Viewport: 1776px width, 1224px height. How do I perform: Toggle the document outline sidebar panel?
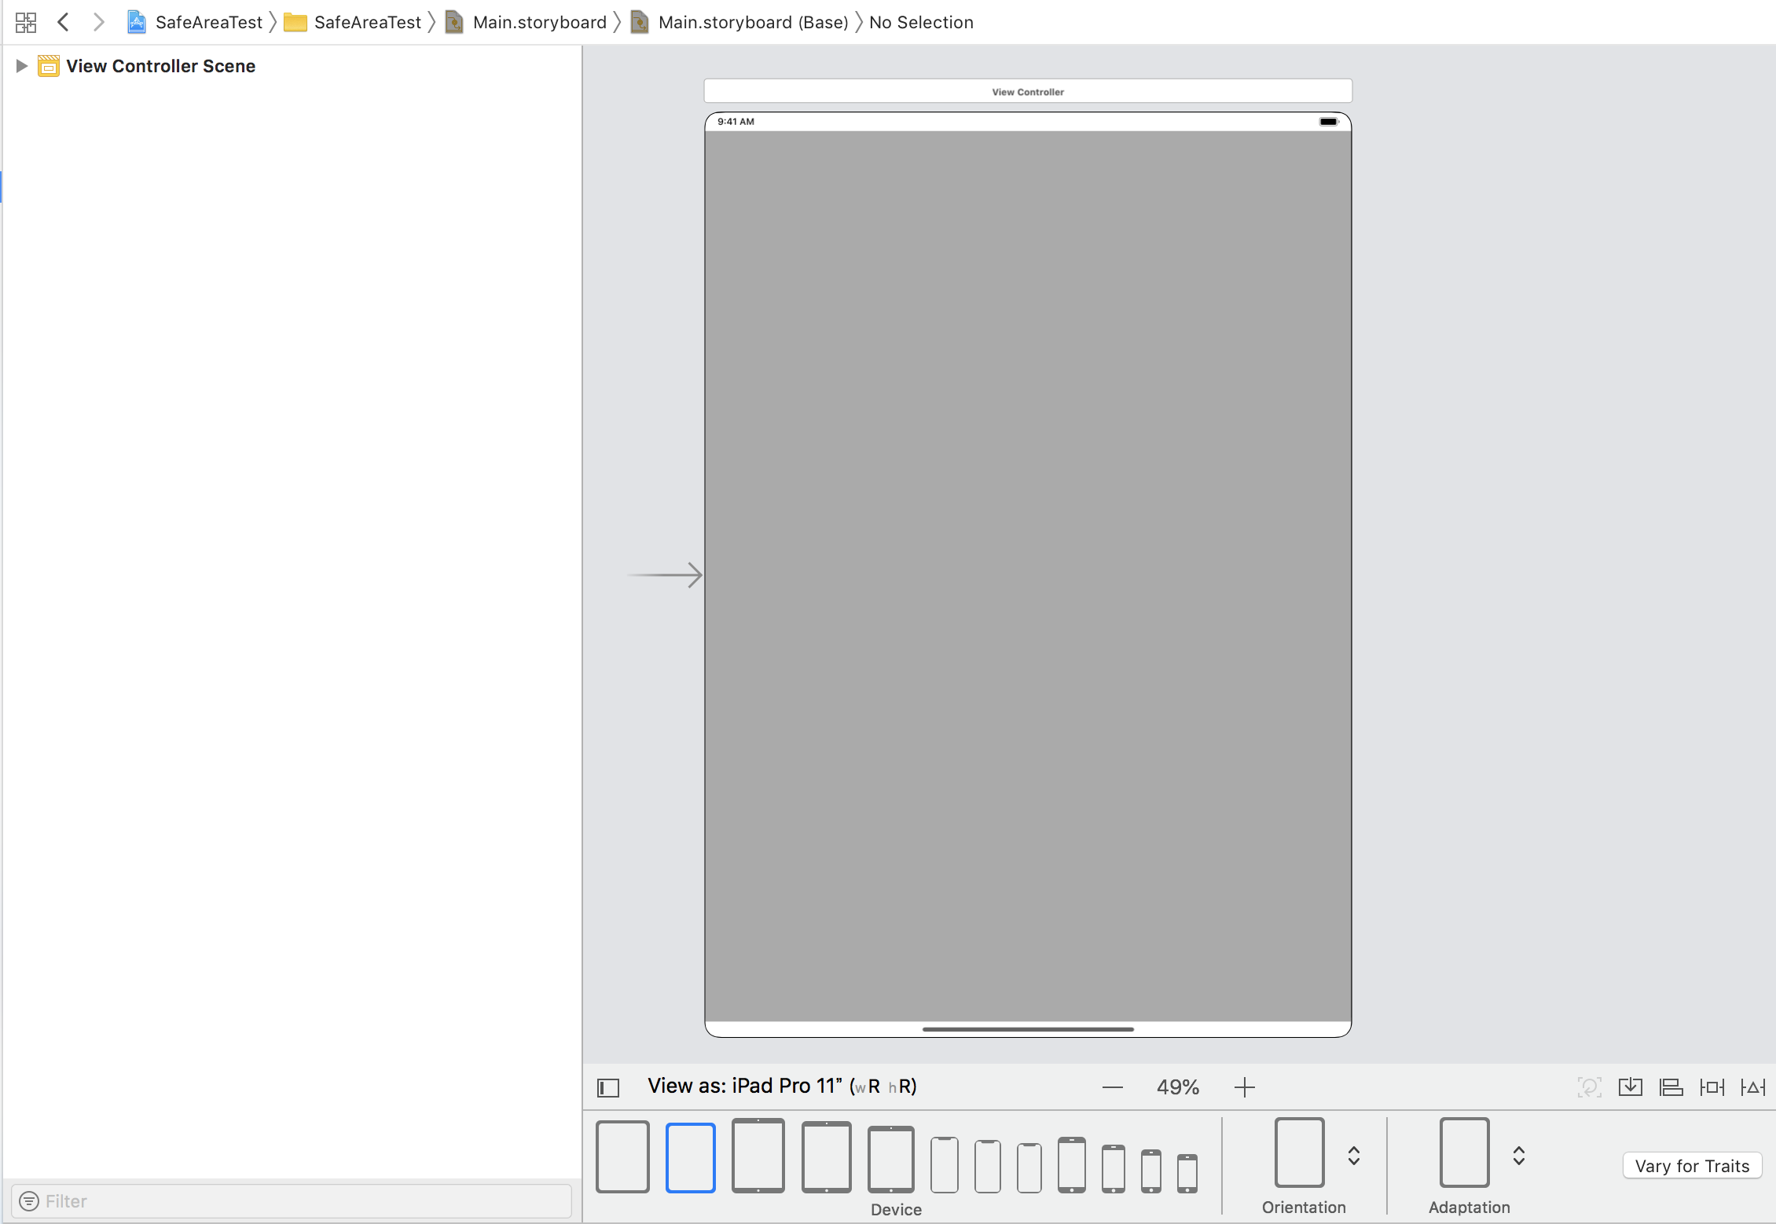pyautogui.click(x=610, y=1087)
